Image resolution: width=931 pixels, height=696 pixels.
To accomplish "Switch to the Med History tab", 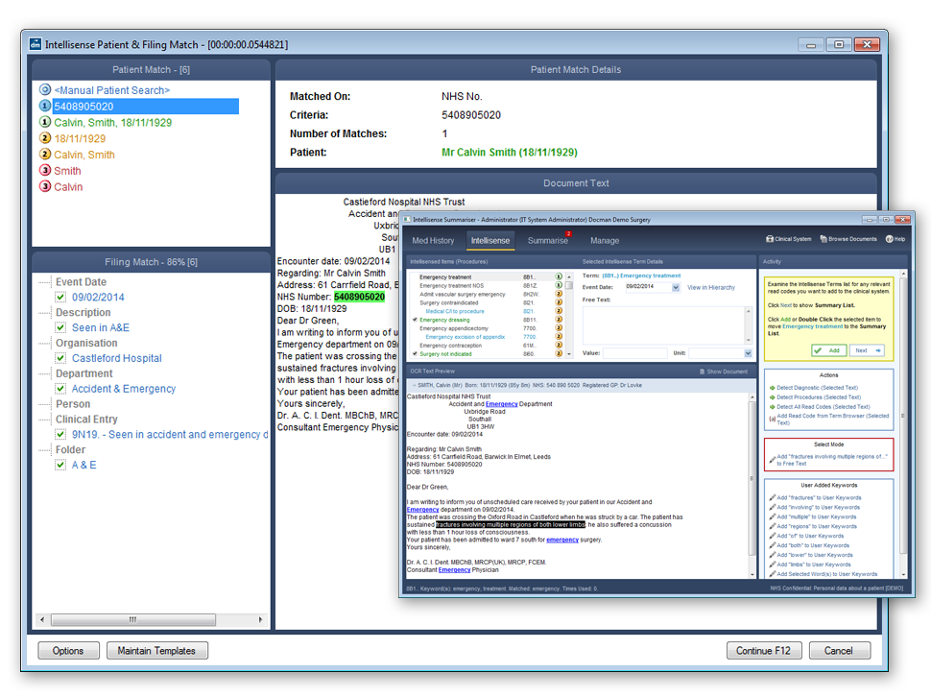I will [433, 241].
